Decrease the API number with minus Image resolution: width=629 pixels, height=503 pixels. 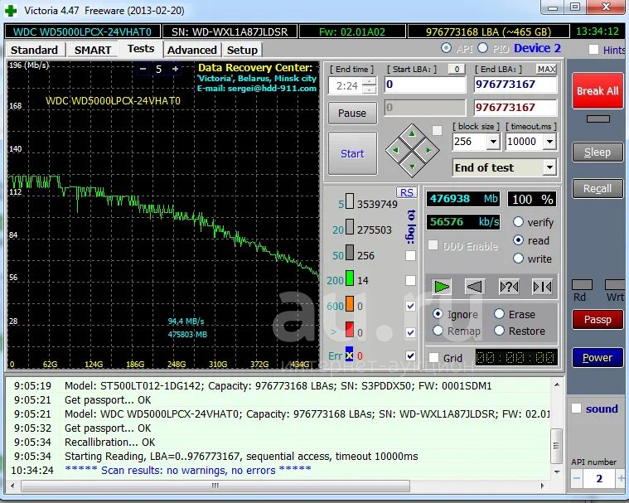(x=577, y=478)
